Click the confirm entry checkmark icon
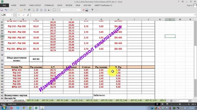Screen dimensions: 197x110 click(23, 15)
